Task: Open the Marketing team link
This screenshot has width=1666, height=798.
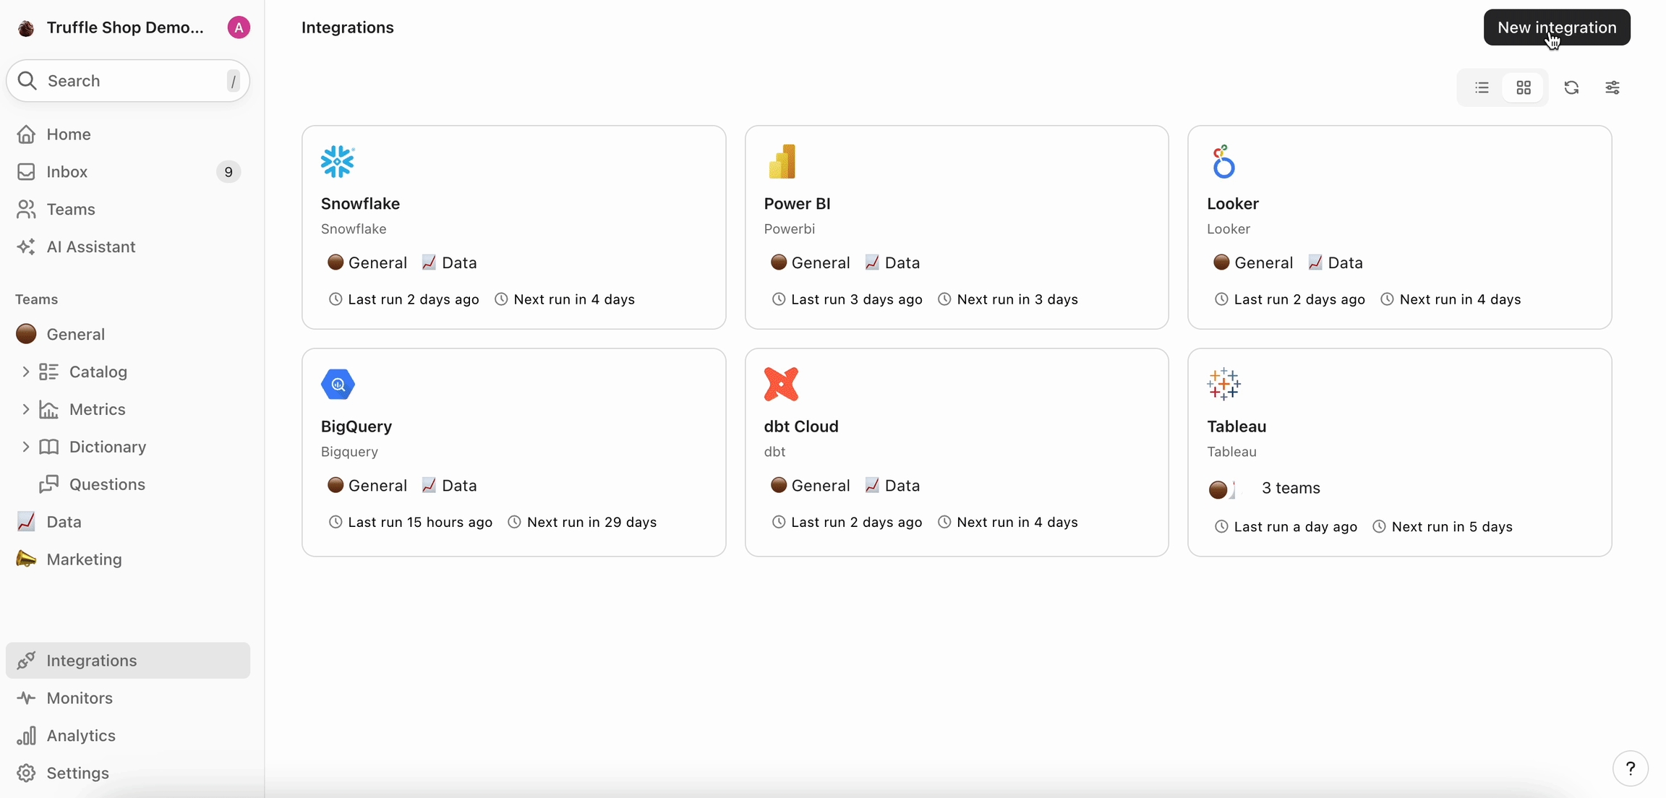Action: click(84, 559)
